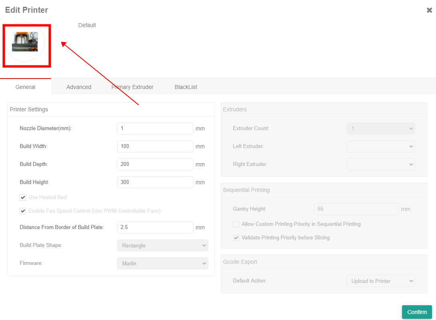Open the Firmware dropdown
The height and width of the screenshot is (320, 436).
click(x=162, y=263)
